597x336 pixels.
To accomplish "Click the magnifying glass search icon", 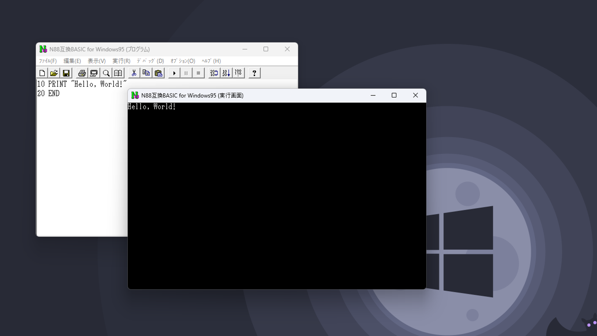I will pos(106,73).
